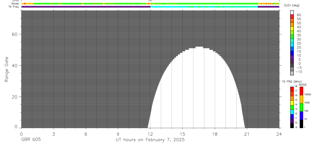The height and width of the screenshot is (145, 314).
Task: Click the '17' label on TX FRQ colorbar
Action: (296, 91)
